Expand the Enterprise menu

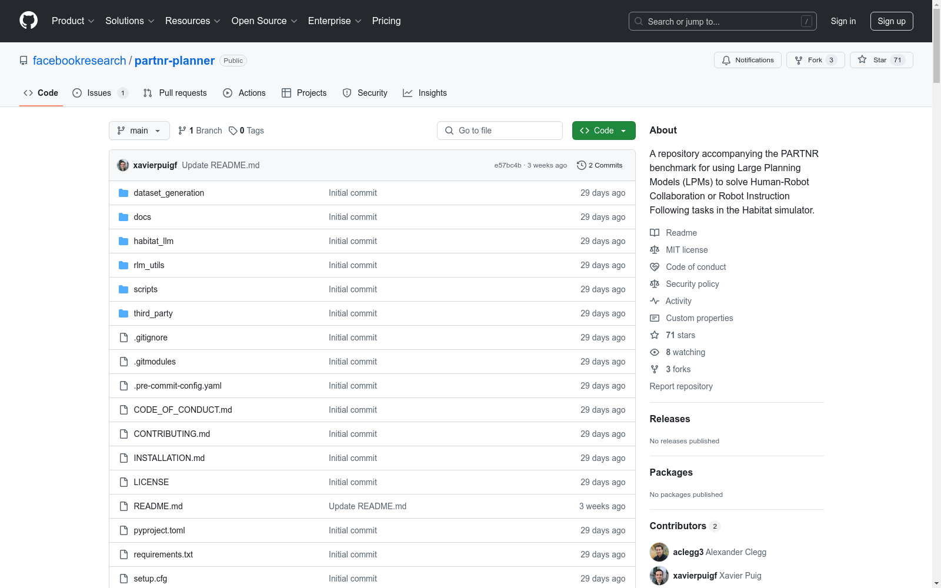tap(335, 21)
